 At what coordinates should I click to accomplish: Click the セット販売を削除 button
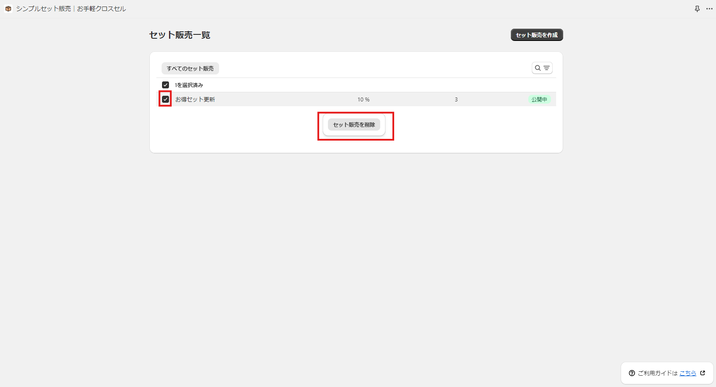coord(354,125)
